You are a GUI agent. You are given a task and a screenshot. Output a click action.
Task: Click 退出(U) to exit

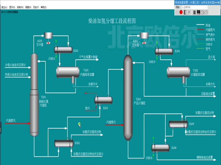point(4,7)
